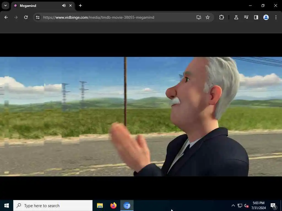Screen dimensions: 282x211
Task: Open File Explorer from taskbar
Action: (100, 206)
